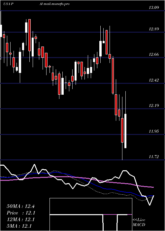
Task: Click the 50MA : 12.4 readout
Action: pos(20,206)
